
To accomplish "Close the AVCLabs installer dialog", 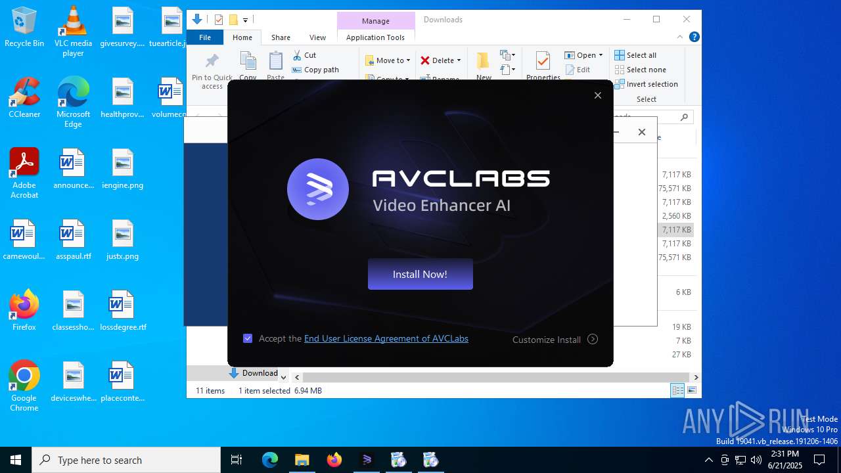I will [597, 95].
